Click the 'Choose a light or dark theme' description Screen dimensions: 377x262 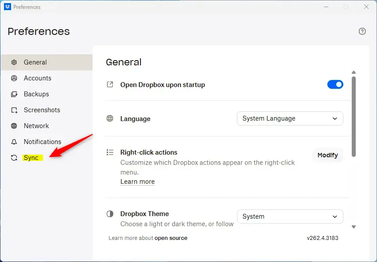pyautogui.click(x=177, y=224)
